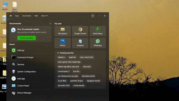Dismiss the Recommended section
This screenshot has width=179, height=101.
pos(50,24)
